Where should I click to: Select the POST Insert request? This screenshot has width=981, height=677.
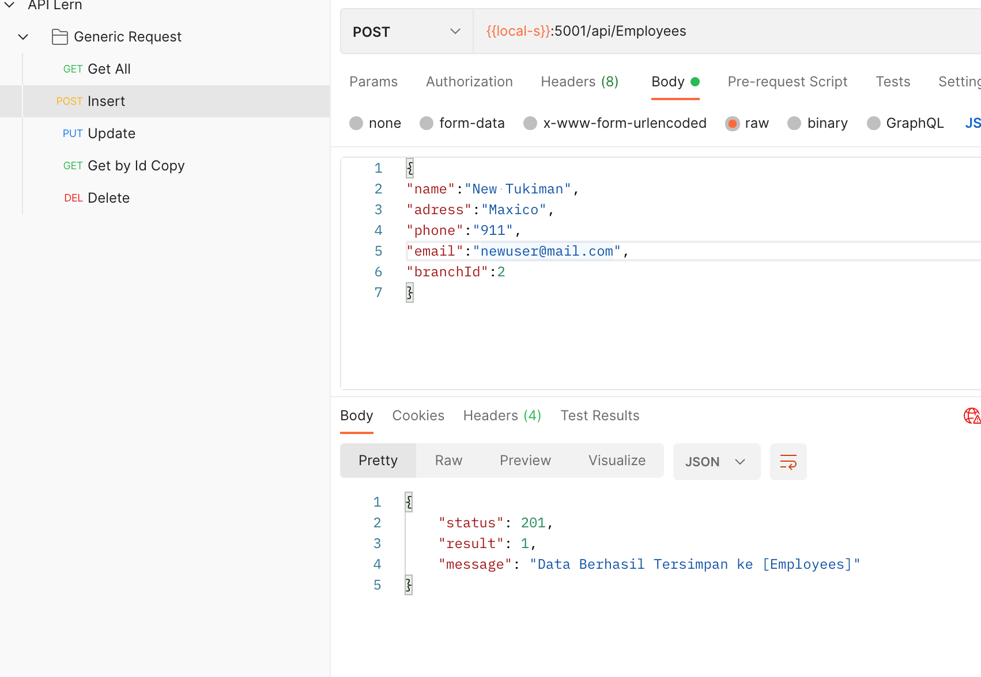tap(165, 101)
